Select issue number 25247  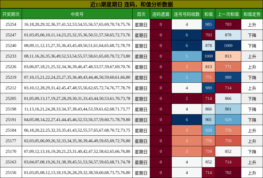click(x=11, y=35)
